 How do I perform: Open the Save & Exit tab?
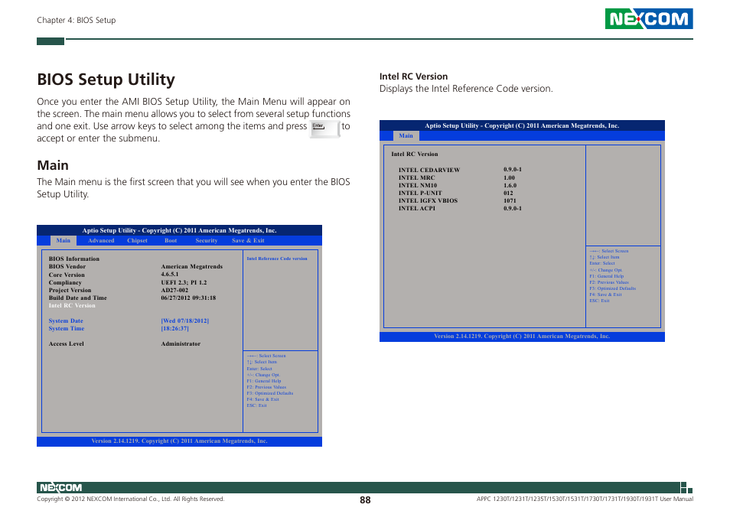pyautogui.click(x=248, y=240)
